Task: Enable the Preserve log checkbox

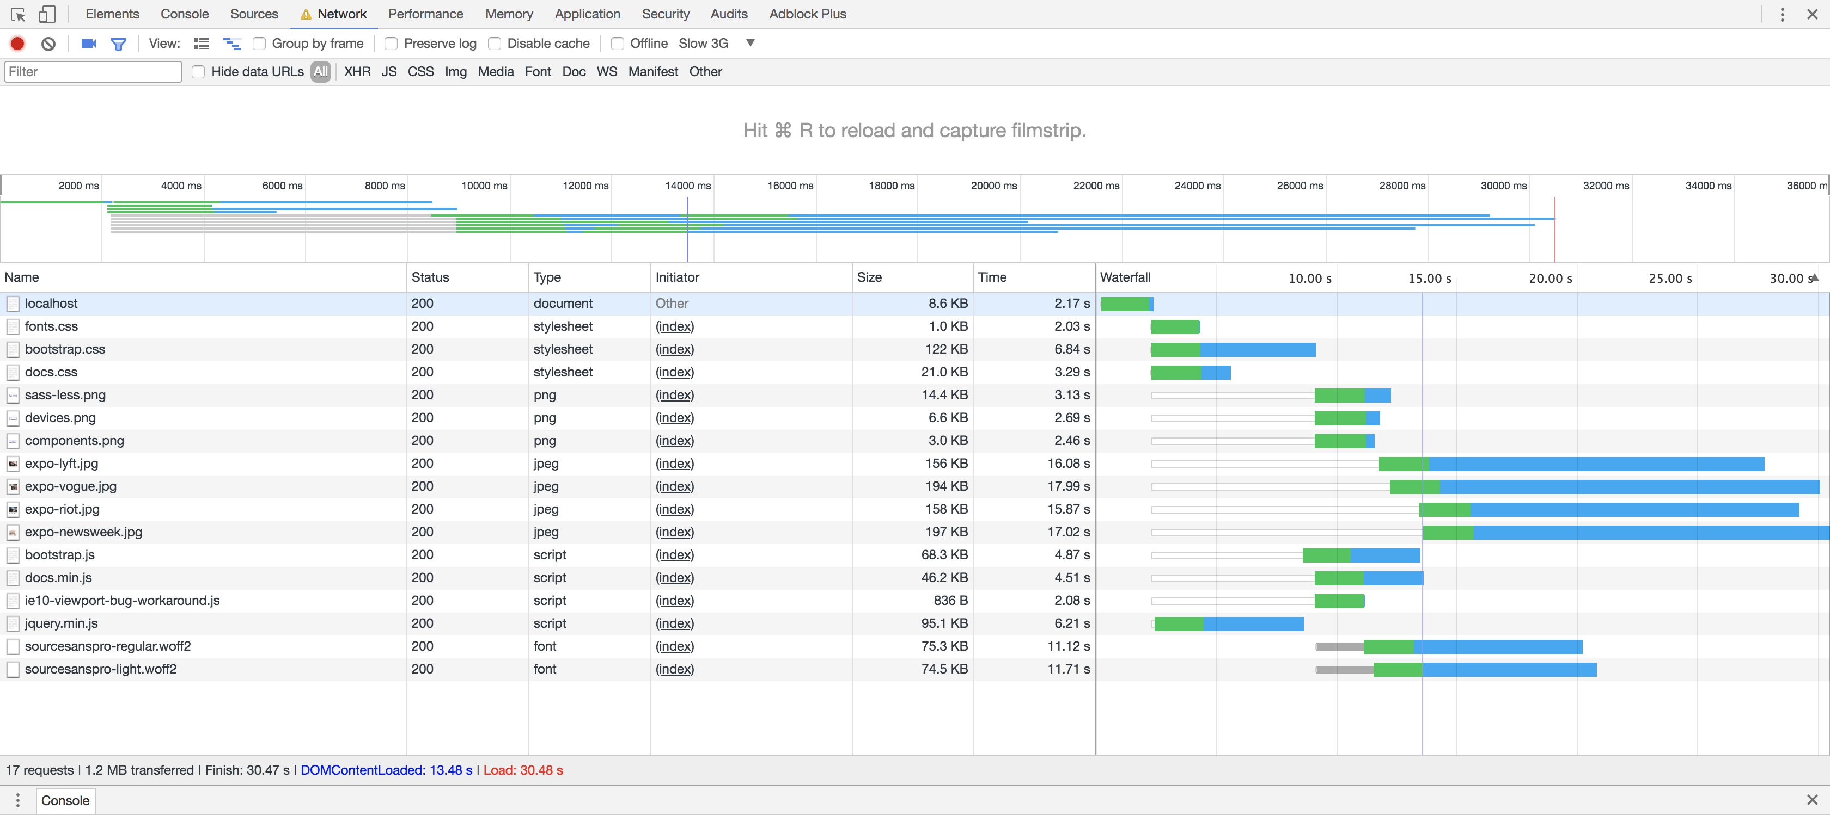Action: [392, 44]
